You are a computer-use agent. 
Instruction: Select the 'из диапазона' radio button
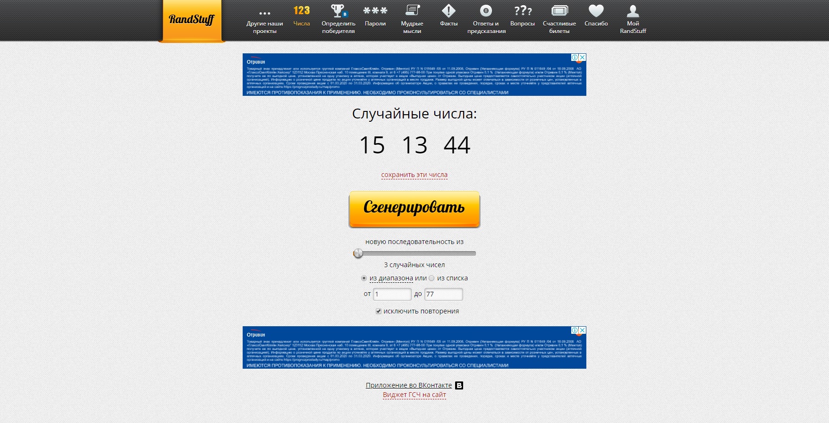364,278
